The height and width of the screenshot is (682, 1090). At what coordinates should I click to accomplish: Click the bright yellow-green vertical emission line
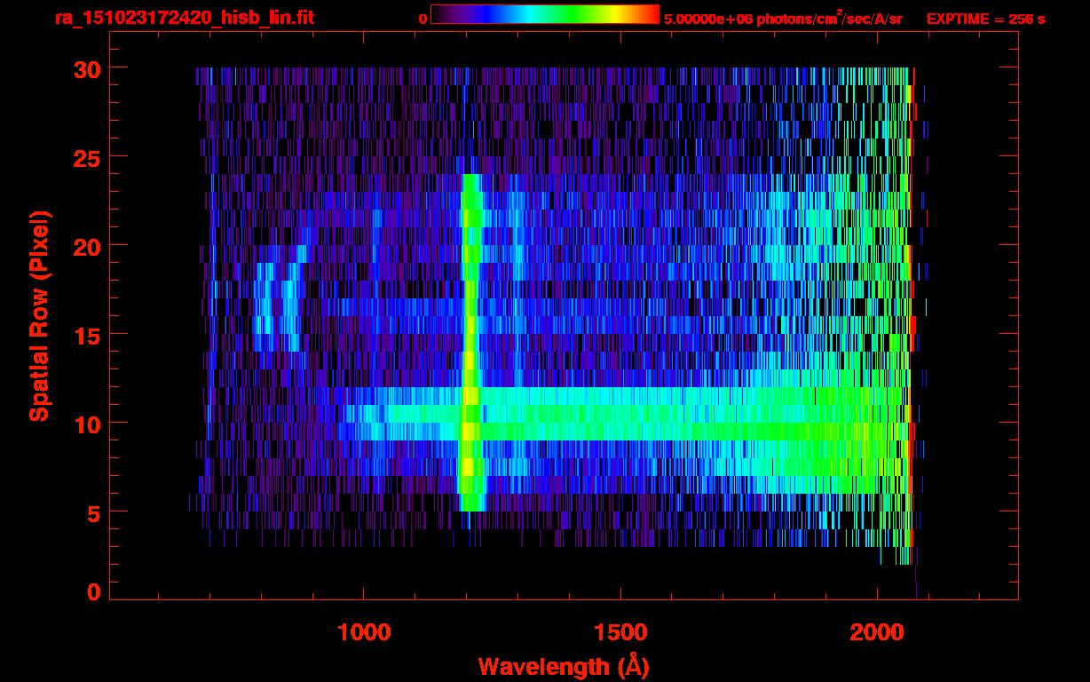point(470,343)
